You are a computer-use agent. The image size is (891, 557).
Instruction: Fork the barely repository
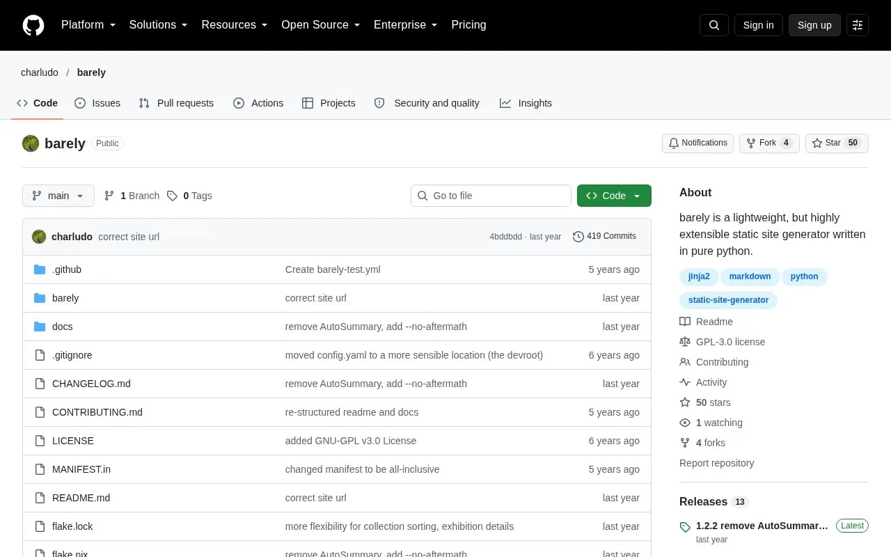point(769,143)
